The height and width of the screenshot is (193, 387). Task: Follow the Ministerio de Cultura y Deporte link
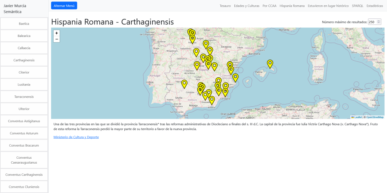76,137
